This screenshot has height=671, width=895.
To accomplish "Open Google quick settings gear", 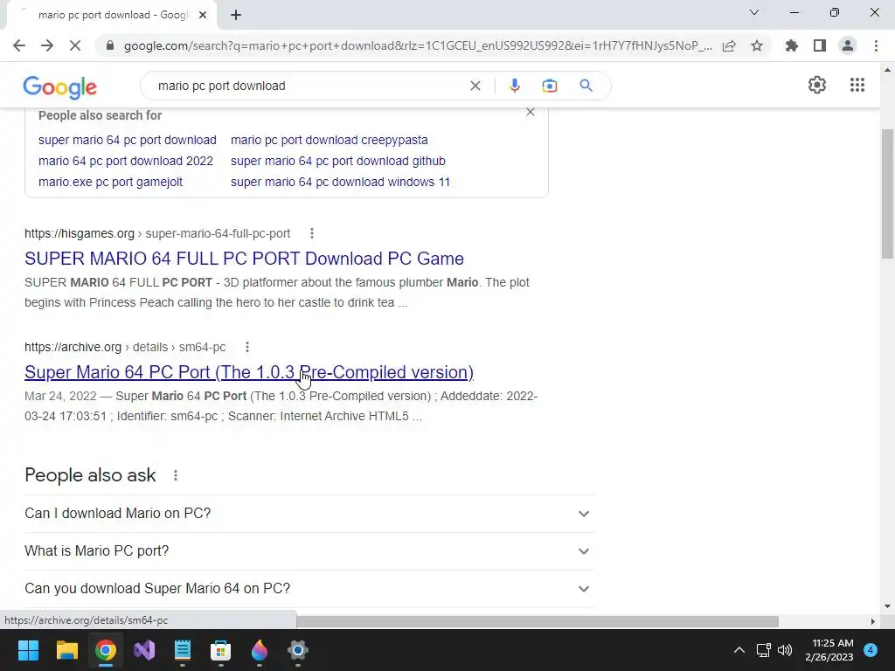I will pyautogui.click(x=817, y=85).
